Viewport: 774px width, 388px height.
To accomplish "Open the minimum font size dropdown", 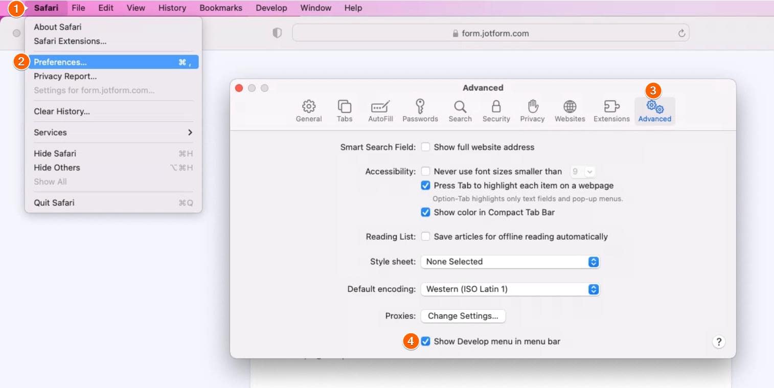I will click(x=583, y=172).
